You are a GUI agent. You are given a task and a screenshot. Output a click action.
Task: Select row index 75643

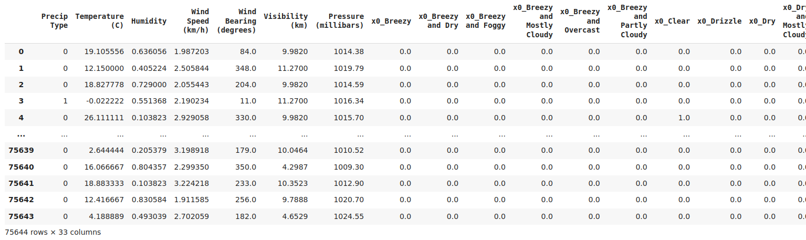(21, 216)
